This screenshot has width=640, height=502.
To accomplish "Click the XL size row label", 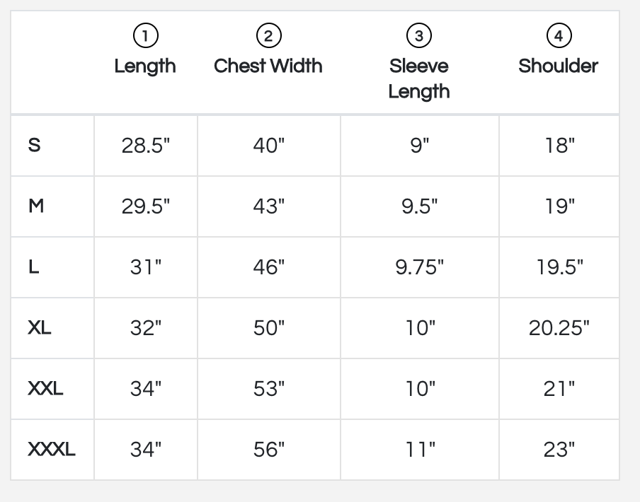I will [x=40, y=328].
